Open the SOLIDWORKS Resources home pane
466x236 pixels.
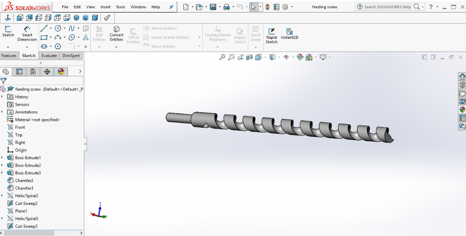(462, 76)
